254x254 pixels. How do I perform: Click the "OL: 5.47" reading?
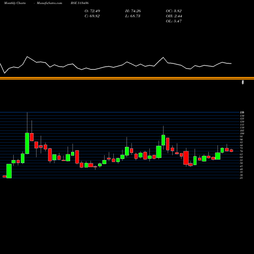click(x=174, y=21)
